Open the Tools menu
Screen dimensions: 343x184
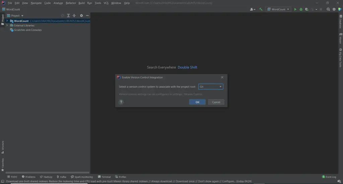tap(98, 3)
